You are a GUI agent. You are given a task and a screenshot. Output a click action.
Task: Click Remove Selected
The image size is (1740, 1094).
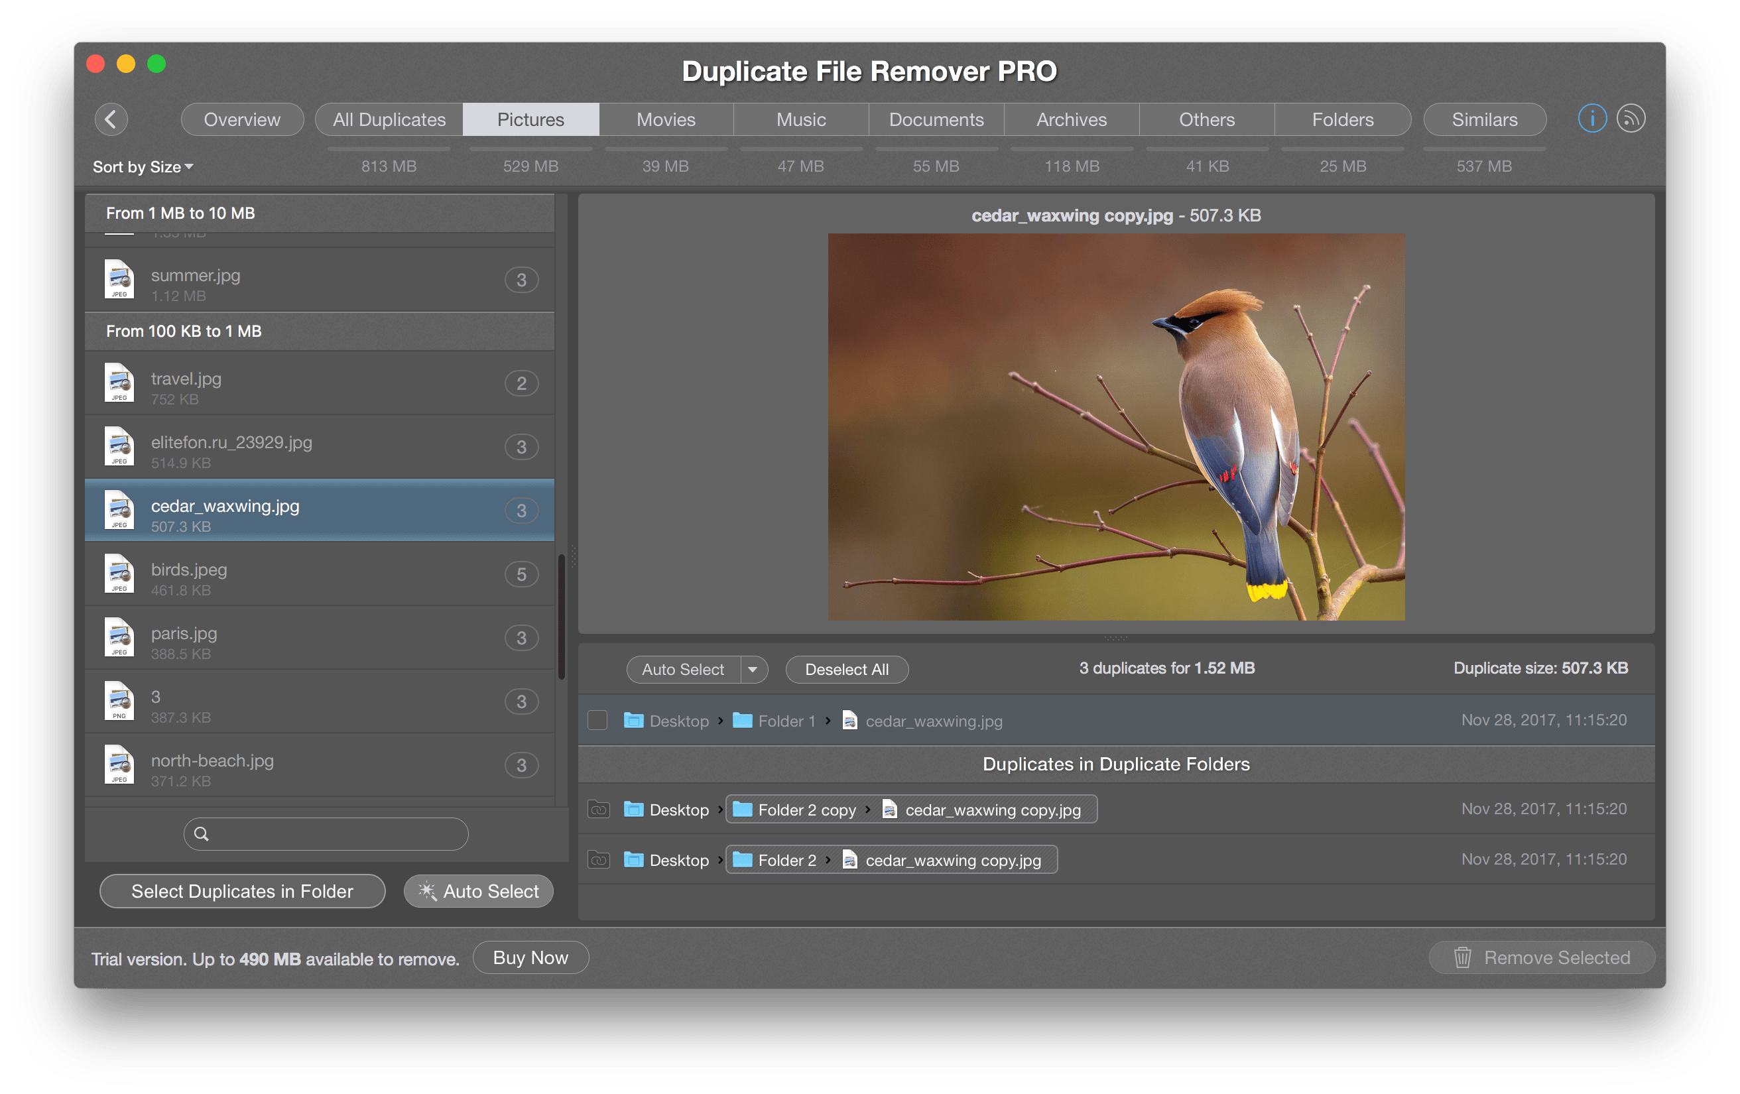click(x=1541, y=957)
